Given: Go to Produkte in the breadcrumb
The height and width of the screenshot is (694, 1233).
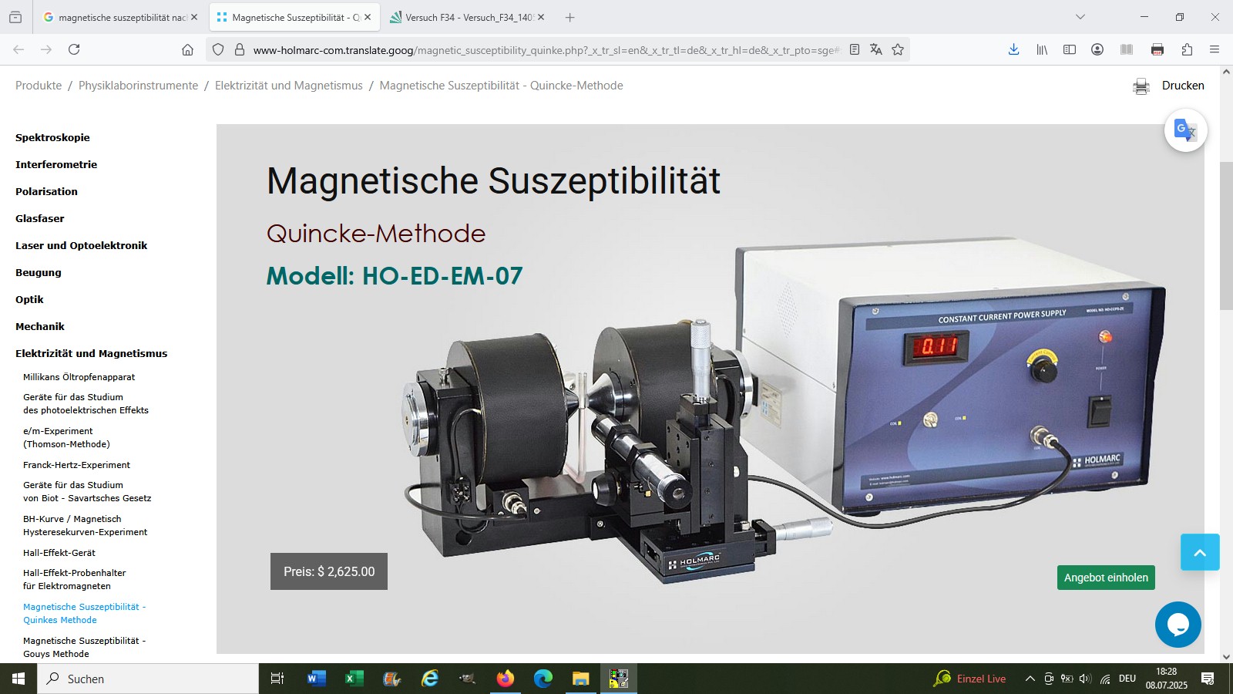Looking at the screenshot, I should (x=39, y=86).
